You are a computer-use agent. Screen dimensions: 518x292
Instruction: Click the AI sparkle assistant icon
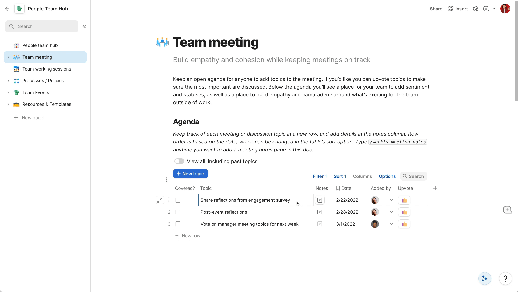coord(485,279)
